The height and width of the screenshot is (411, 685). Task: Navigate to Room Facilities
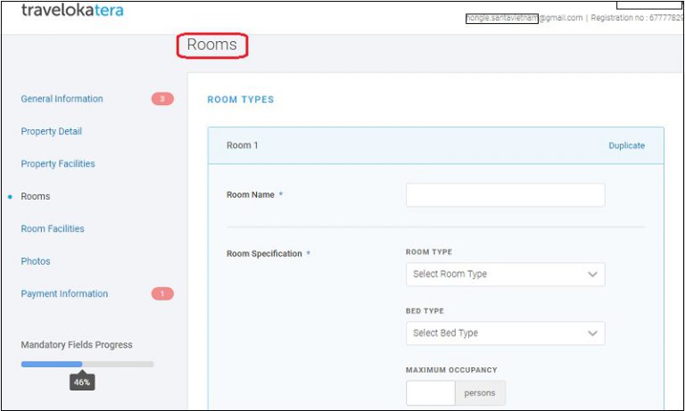(x=53, y=229)
